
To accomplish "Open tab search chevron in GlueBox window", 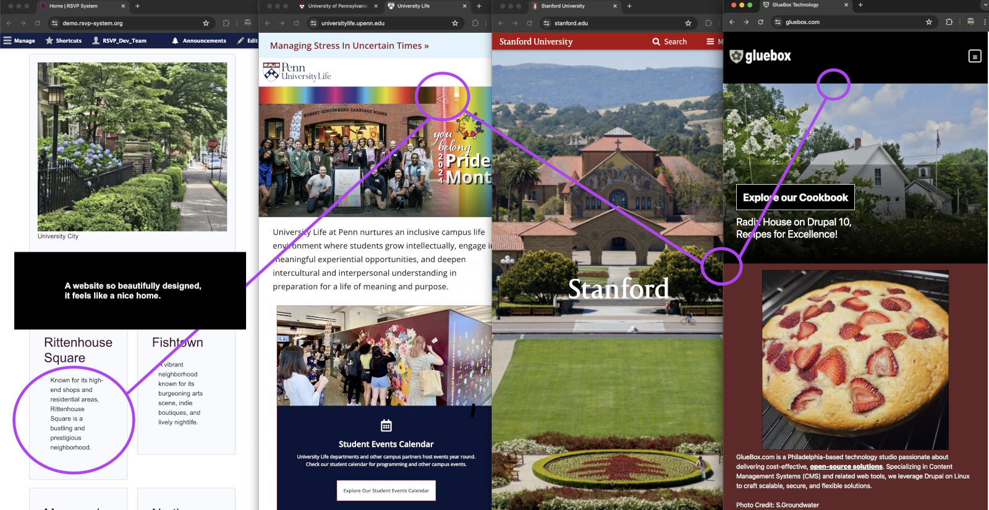I will click(985, 5).
